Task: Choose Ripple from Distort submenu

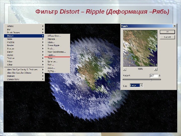Action: (57, 55)
